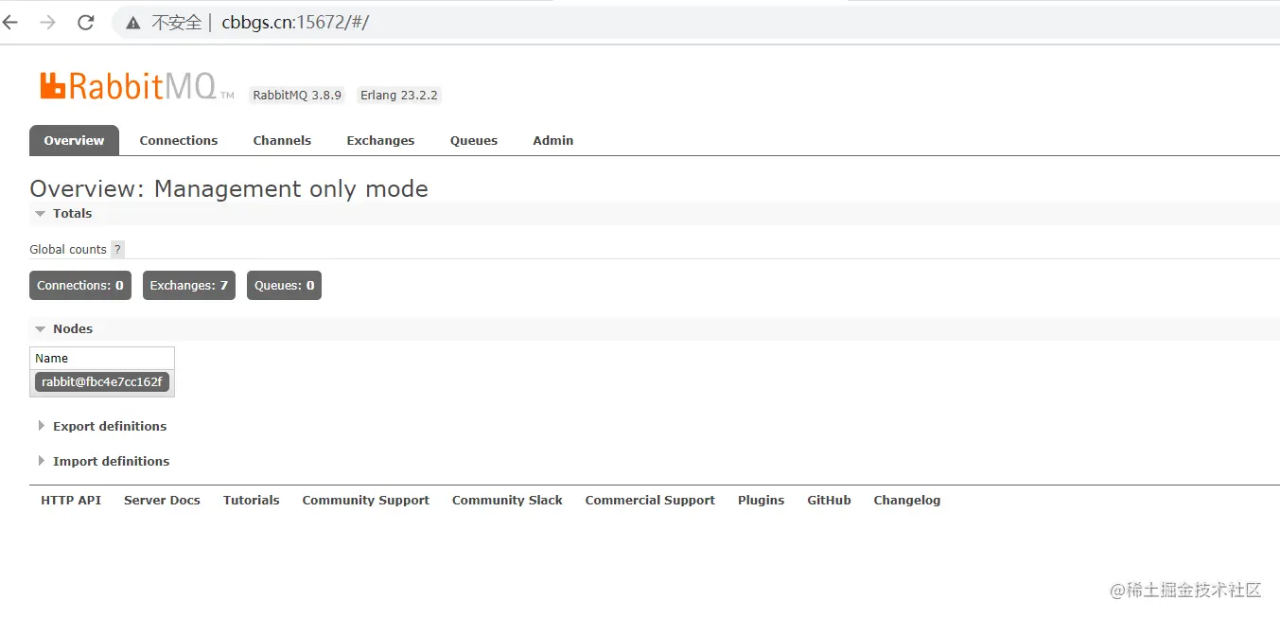Image resolution: width=1280 pixels, height=618 pixels.
Task: Click the Overview: Management only mode heading
Action: (229, 189)
